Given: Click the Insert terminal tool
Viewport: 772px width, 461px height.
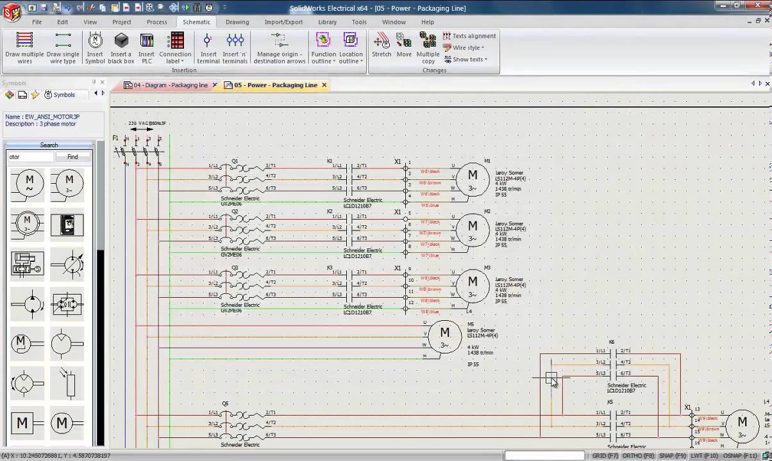Looking at the screenshot, I should pos(208,48).
